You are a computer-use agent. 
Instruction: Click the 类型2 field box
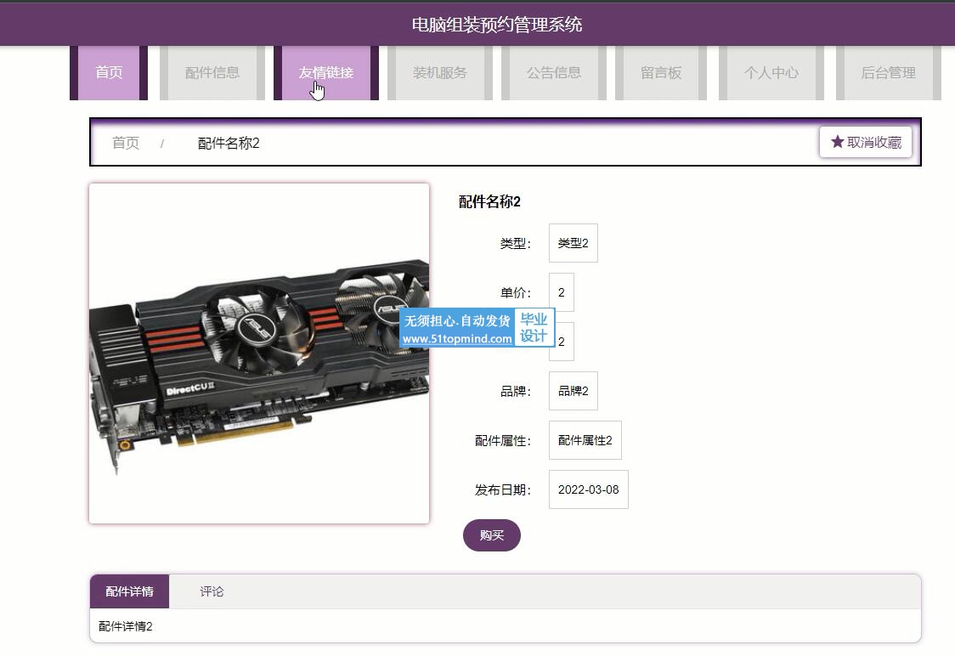[x=574, y=243]
